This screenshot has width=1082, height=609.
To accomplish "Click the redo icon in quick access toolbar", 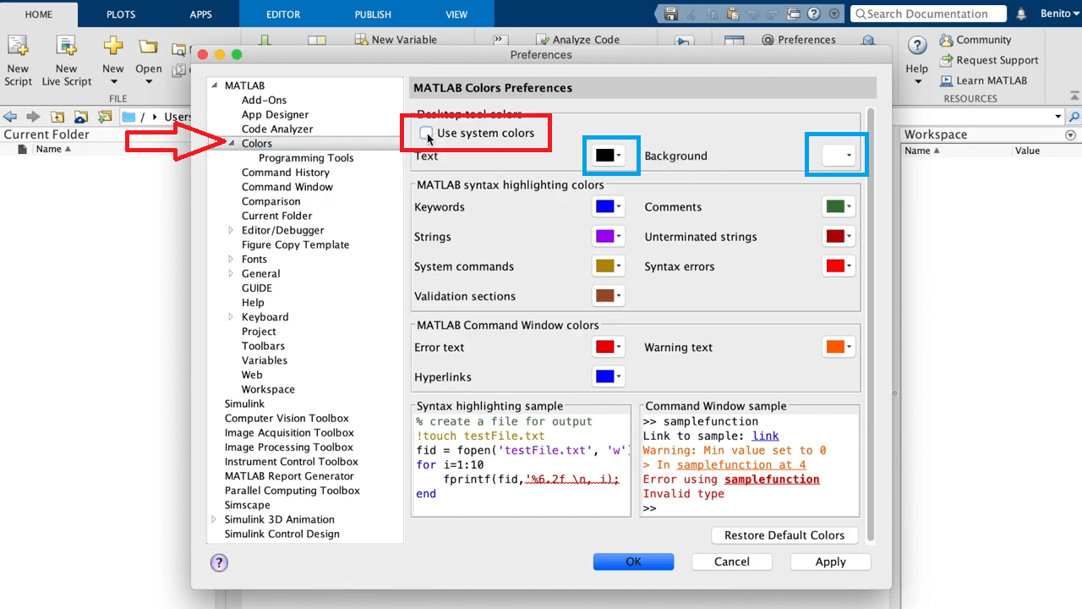I will tap(773, 14).
